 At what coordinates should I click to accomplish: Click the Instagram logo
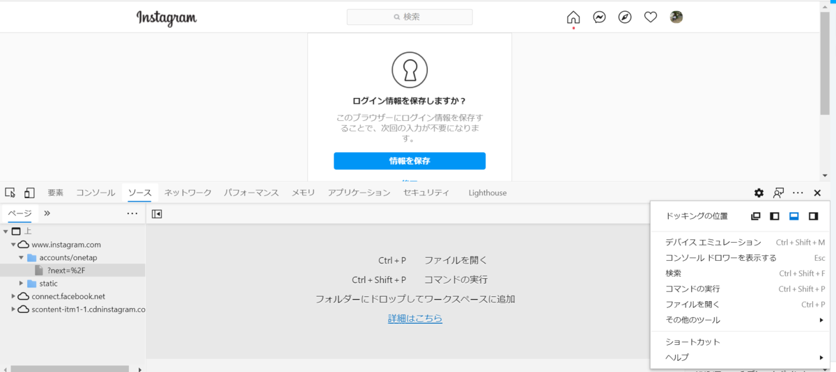[x=167, y=18]
